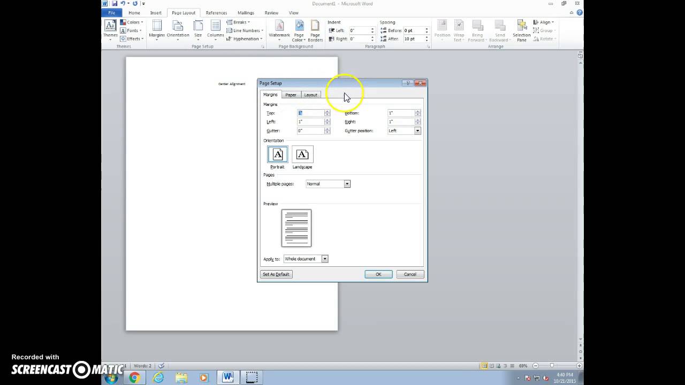This screenshot has width=685, height=385.
Task: Switch to the Layout tab in dialog
Action: (310, 95)
